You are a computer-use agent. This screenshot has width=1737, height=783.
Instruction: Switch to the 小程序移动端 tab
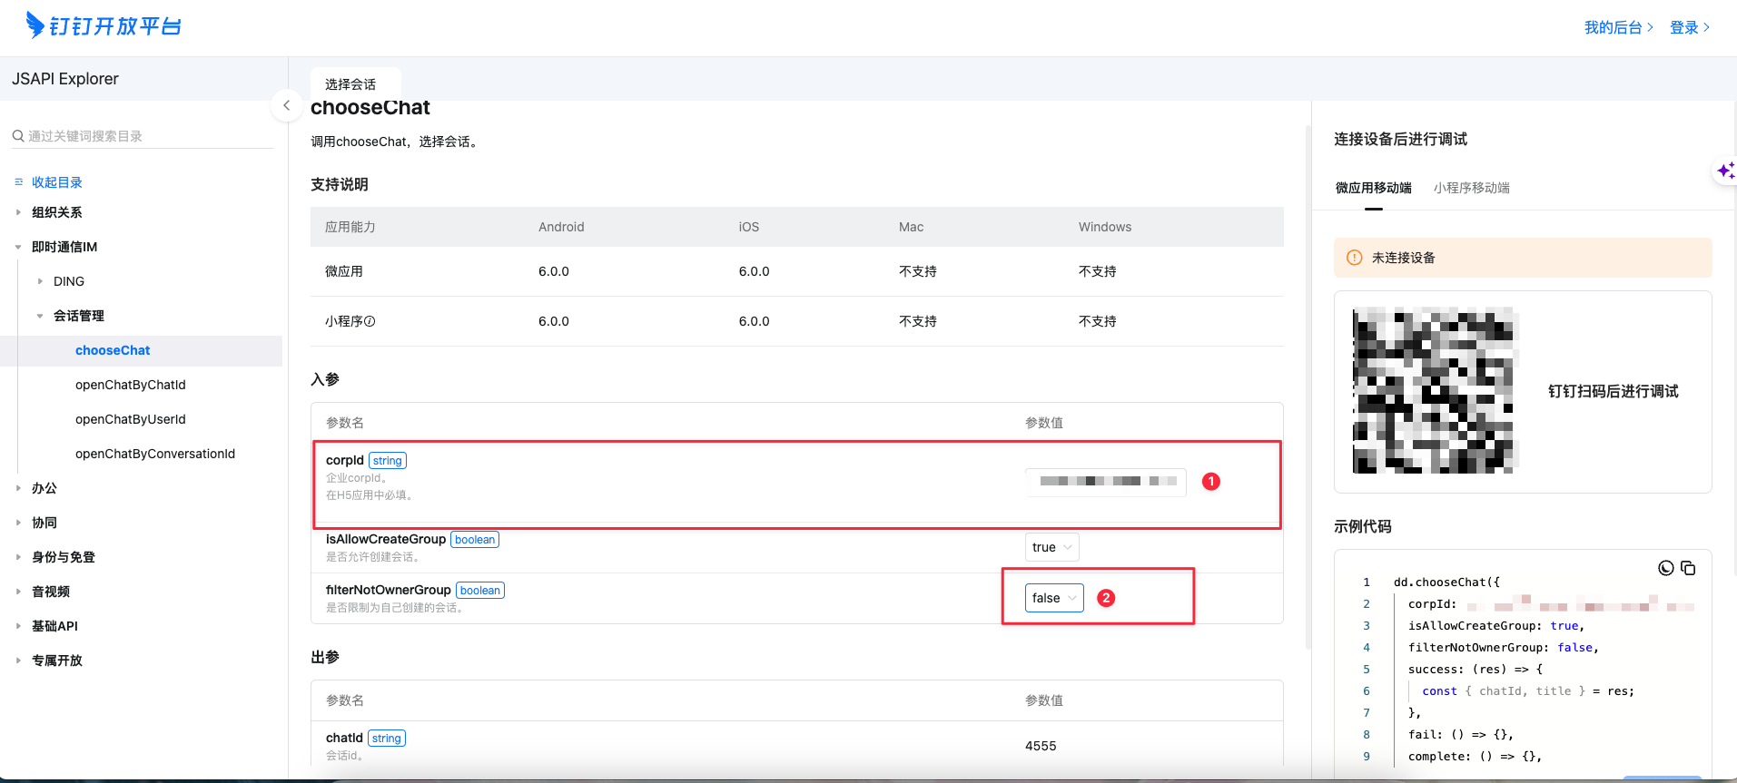point(1471,188)
